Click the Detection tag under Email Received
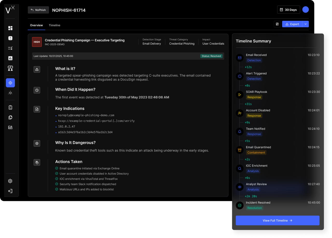 tap(254, 60)
